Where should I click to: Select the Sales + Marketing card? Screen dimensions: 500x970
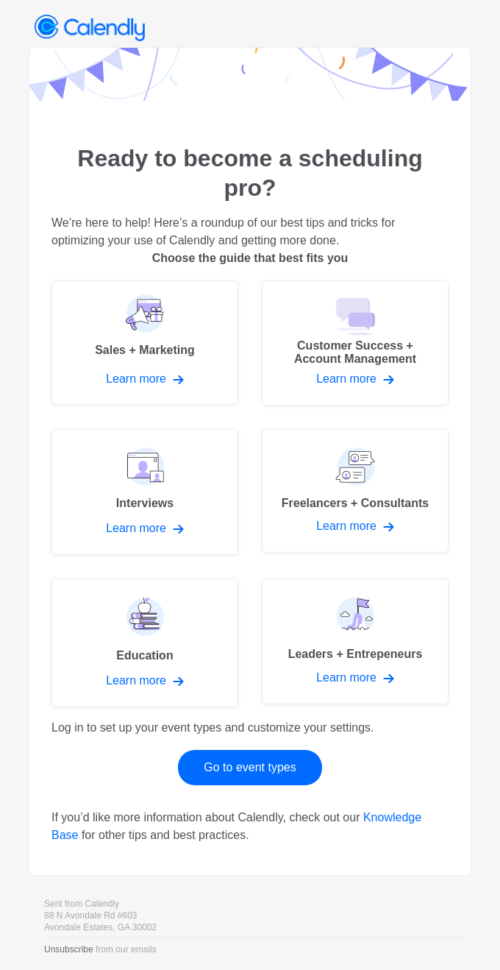click(145, 341)
